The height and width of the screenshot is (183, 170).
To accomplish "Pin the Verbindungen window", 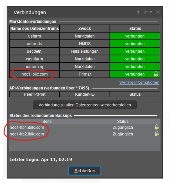I will (x=145, y=12).
